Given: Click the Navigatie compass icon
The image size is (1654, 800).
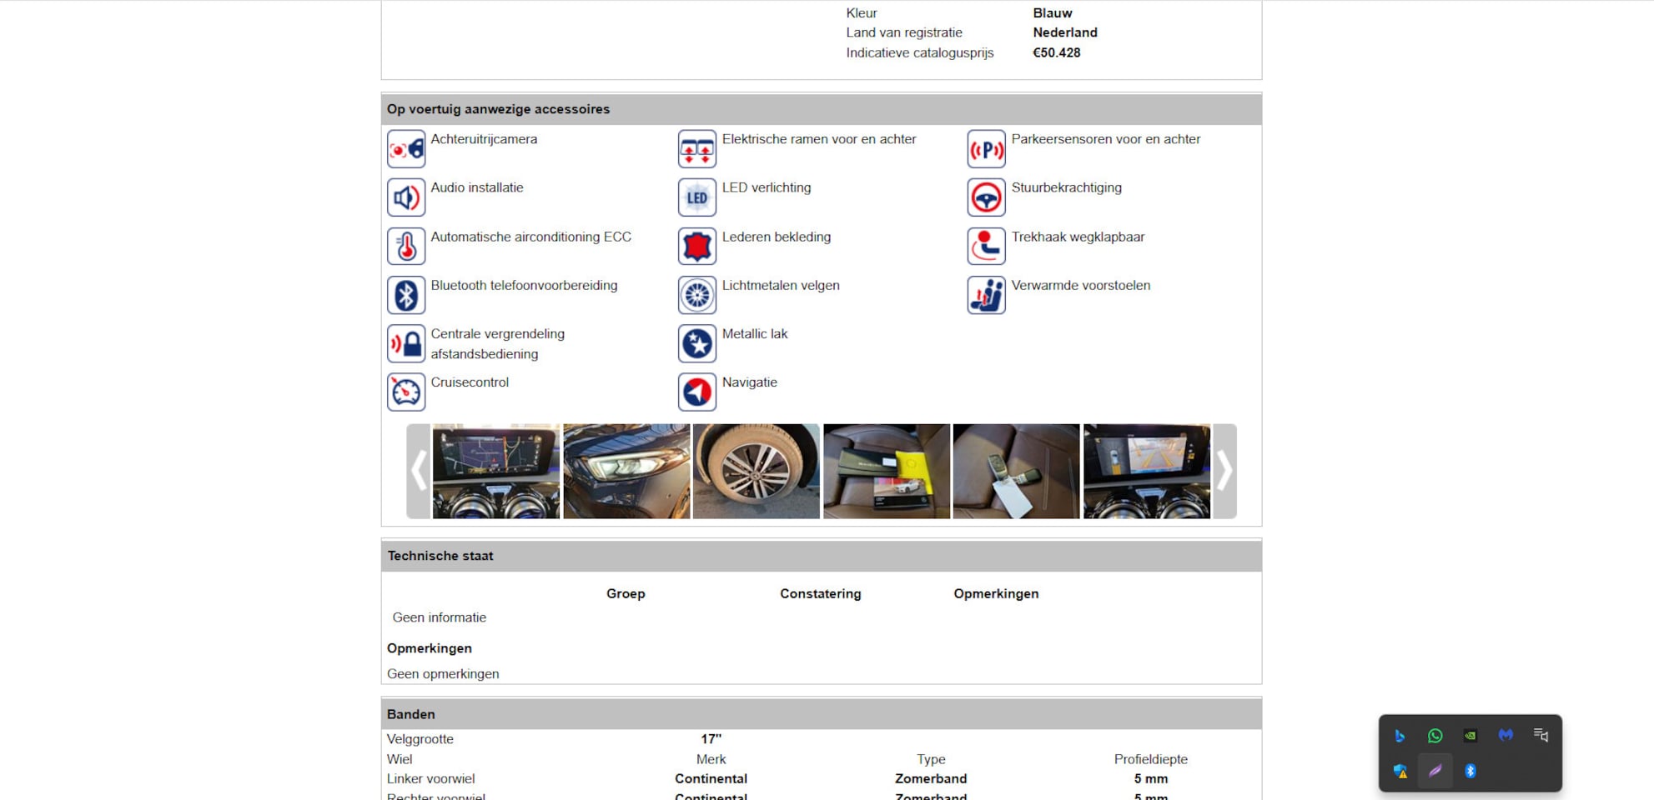Looking at the screenshot, I should pos(696,392).
